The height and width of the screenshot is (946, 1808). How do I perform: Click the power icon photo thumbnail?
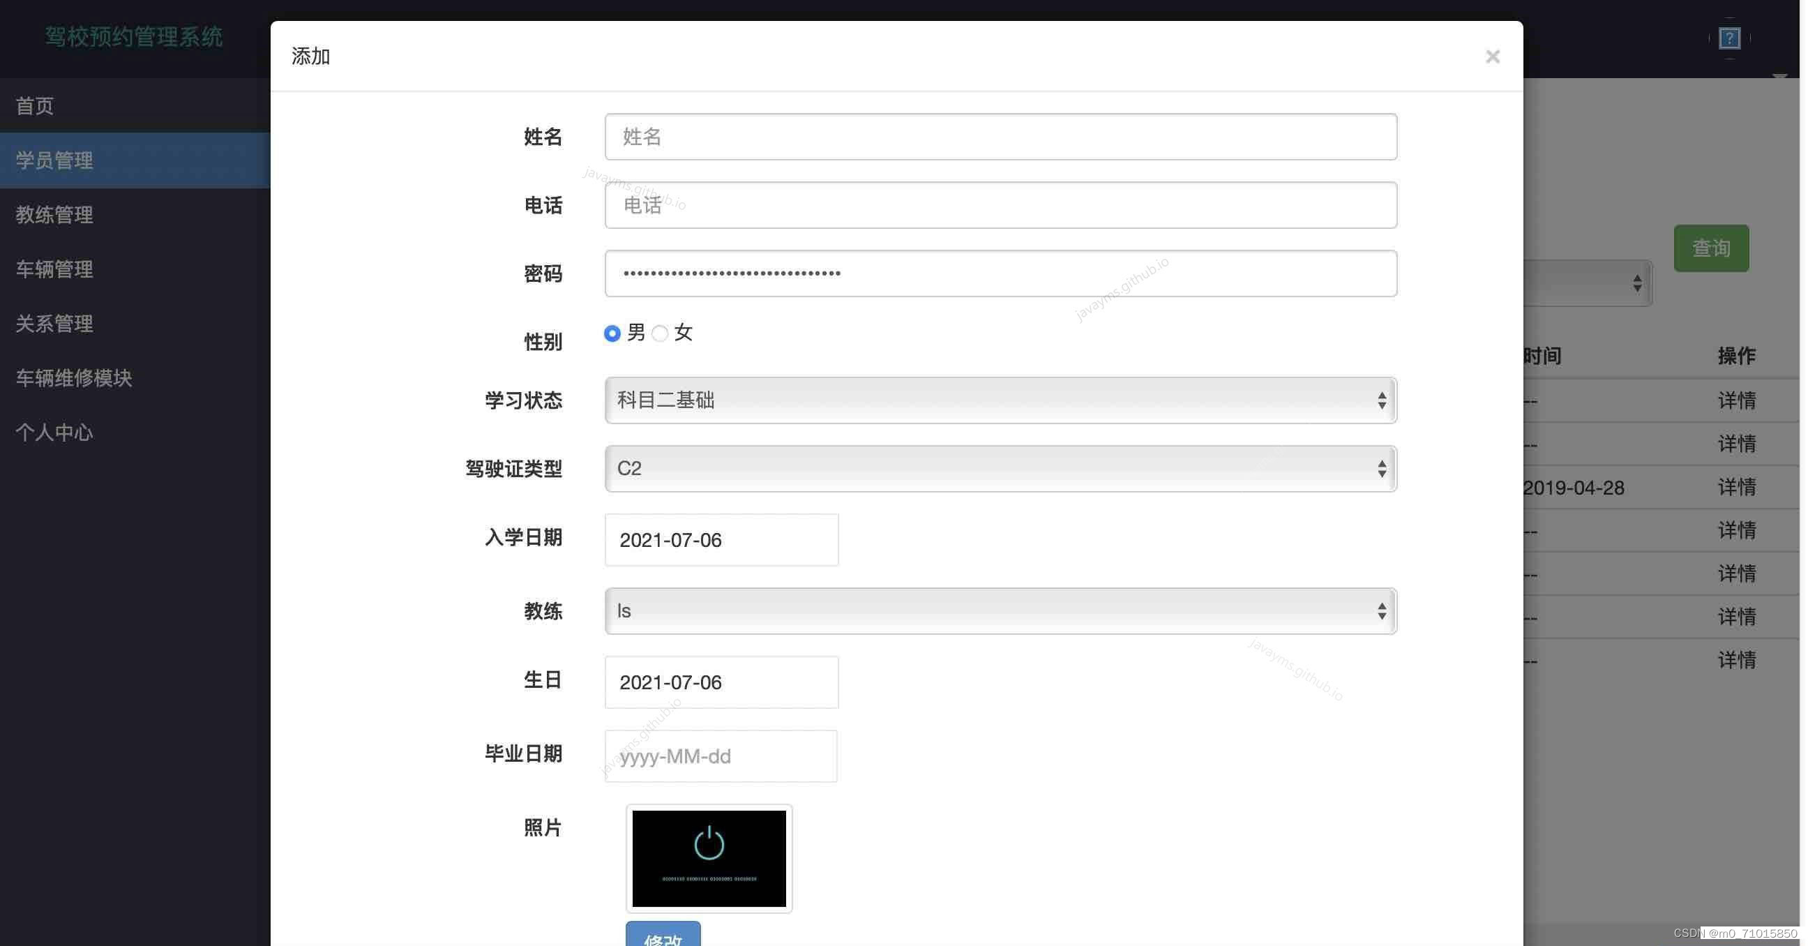[709, 858]
